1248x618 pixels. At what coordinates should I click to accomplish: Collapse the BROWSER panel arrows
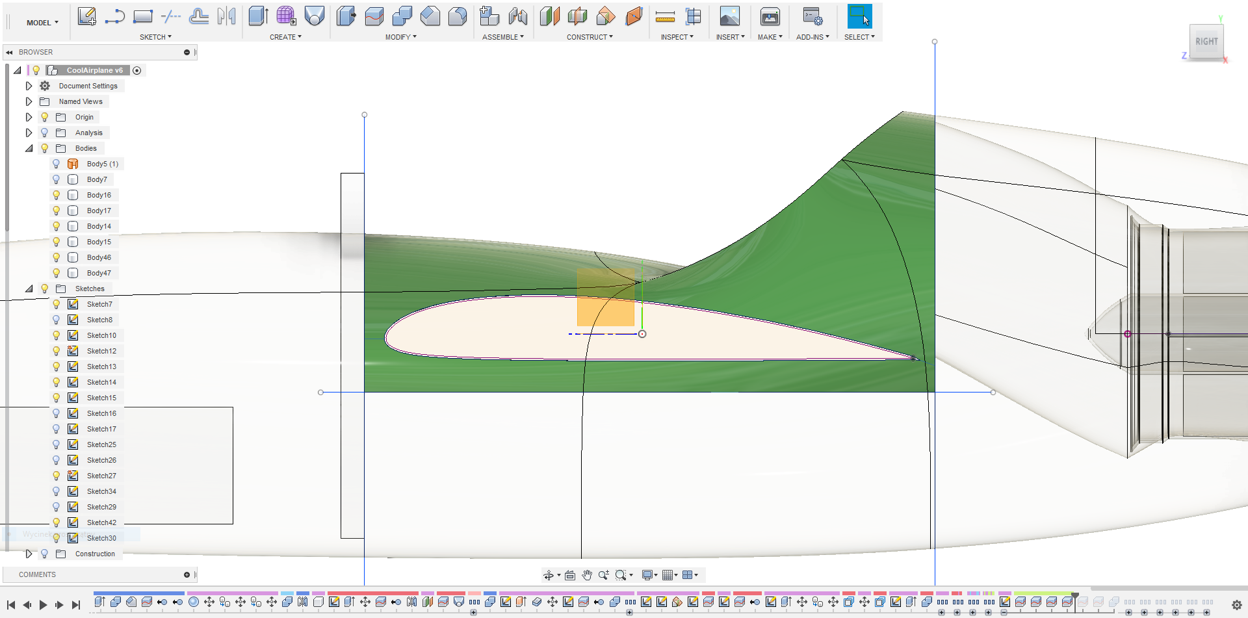tap(10, 52)
